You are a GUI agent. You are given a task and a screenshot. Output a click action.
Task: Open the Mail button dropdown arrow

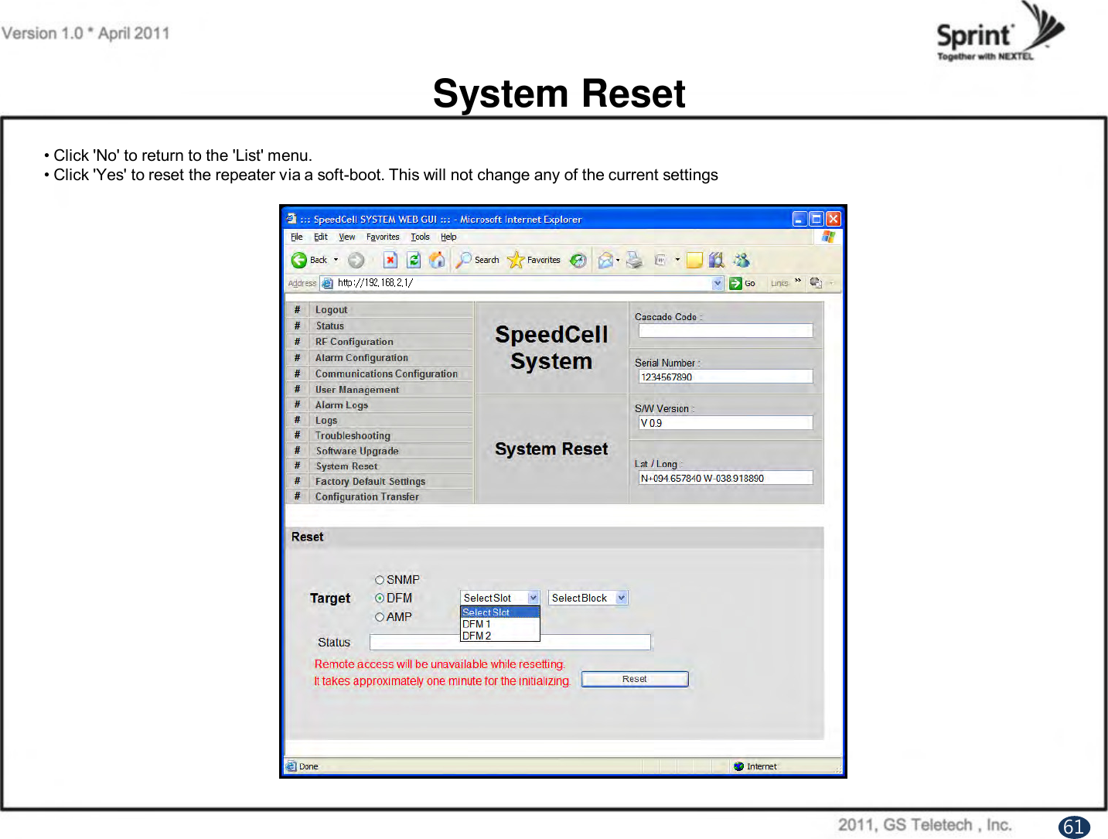point(618,261)
